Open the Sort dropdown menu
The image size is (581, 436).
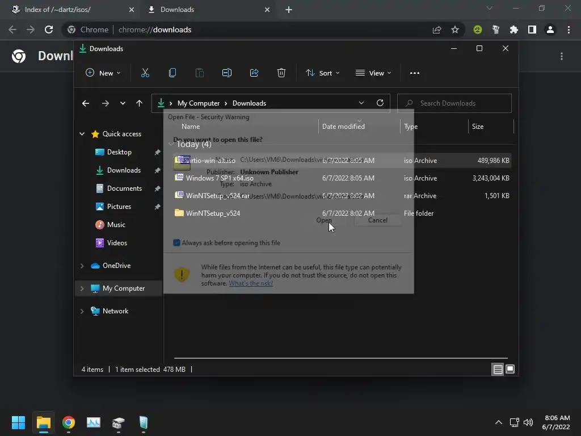pos(322,73)
